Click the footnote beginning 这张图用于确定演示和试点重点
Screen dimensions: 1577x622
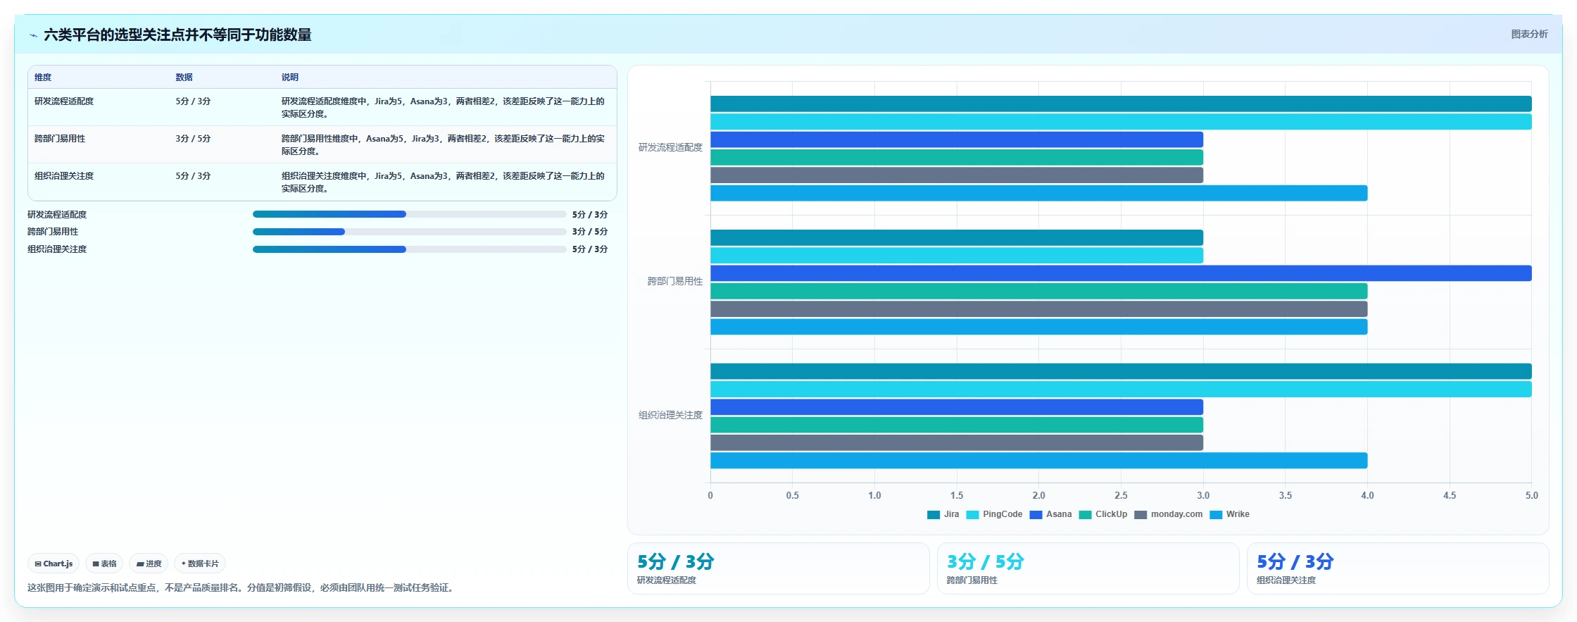240,587
